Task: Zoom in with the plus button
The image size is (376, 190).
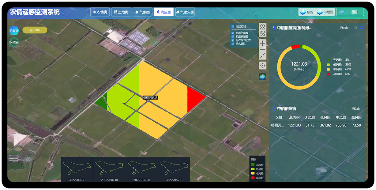Action: (262, 44)
